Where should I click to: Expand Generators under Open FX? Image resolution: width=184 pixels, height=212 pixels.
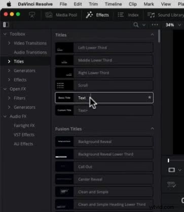coord(9,107)
